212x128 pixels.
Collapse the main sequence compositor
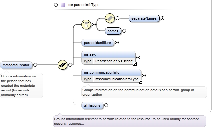click(70, 65)
